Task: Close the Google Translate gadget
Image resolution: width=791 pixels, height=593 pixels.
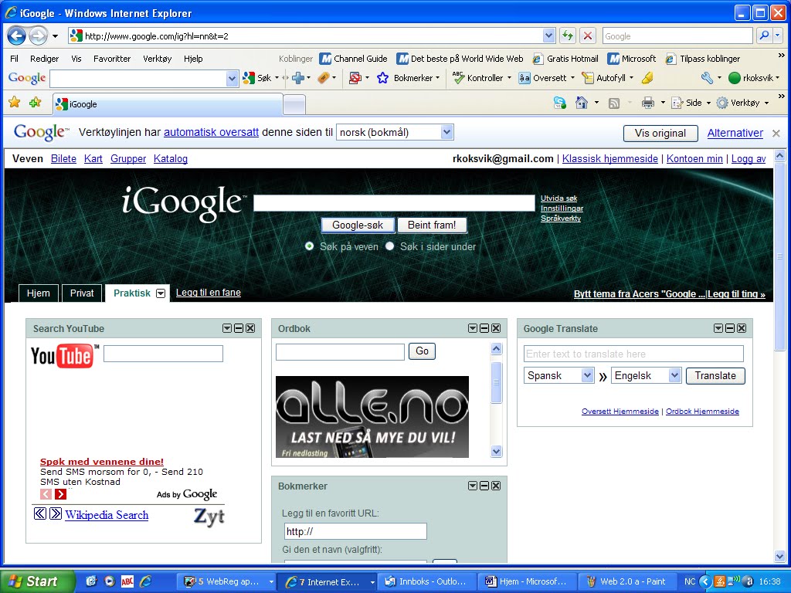Action: tap(742, 328)
